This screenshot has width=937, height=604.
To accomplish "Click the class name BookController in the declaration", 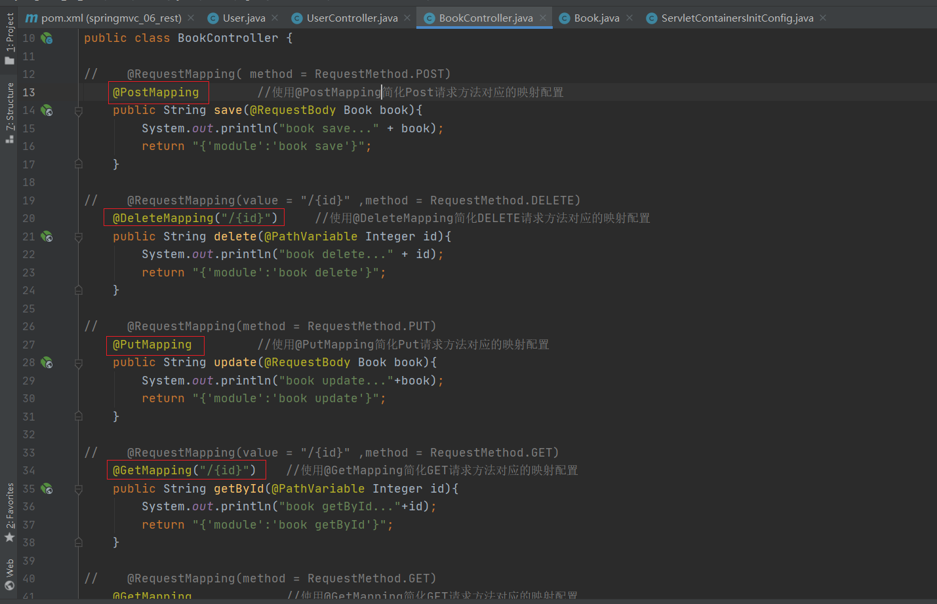I will [228, 38].
